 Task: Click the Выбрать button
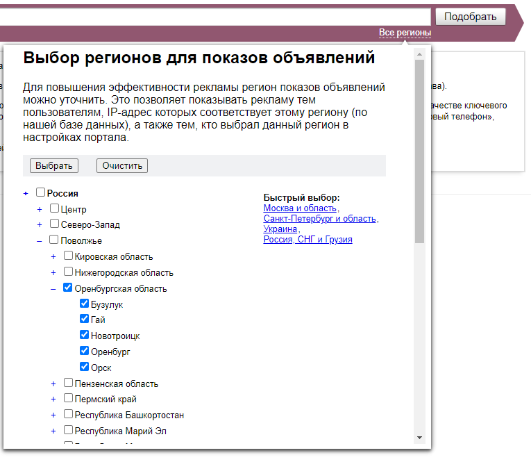[x=54, y=166]
